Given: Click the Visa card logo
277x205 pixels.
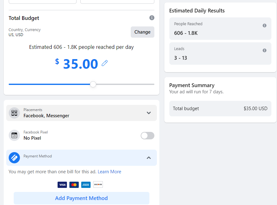Looking at the screenshot, I should [x=62, y=185].
